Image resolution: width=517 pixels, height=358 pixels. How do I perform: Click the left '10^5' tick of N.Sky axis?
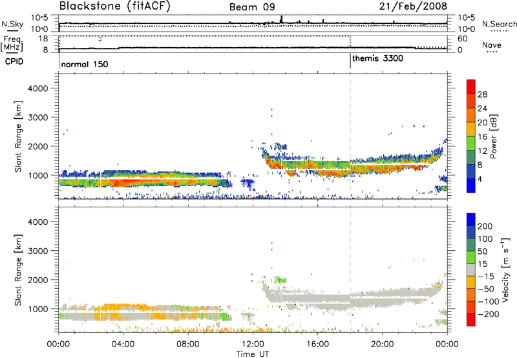coord(39,17)
